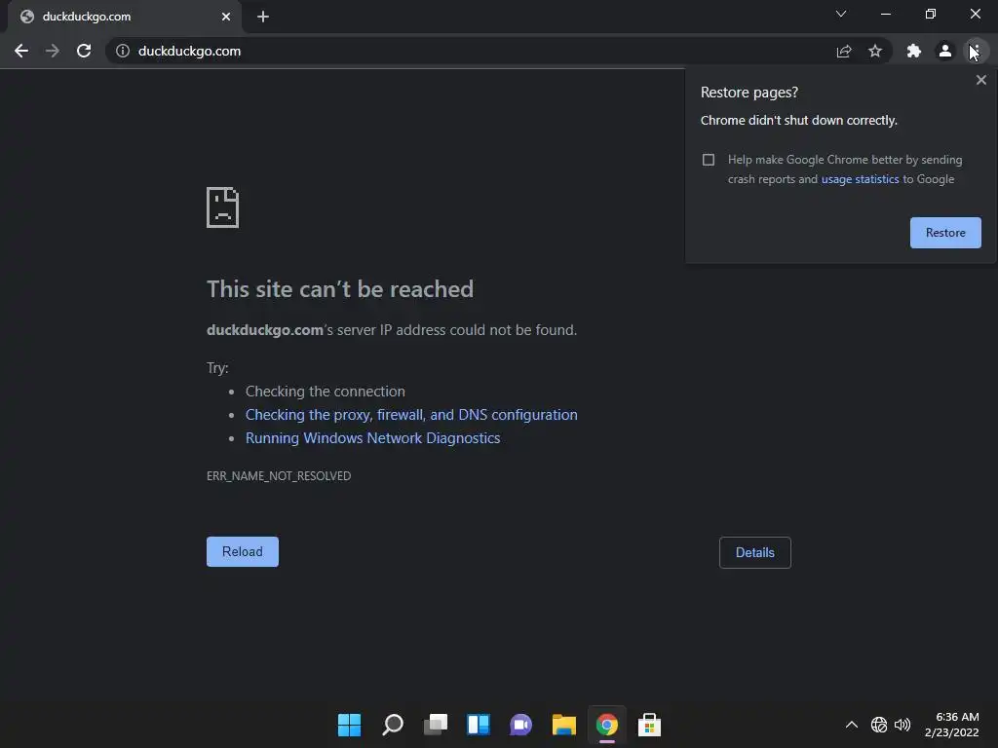Click the forward navigation arrow
The height and width of the screenshot is (748, 998).
(x=53, y=51)
